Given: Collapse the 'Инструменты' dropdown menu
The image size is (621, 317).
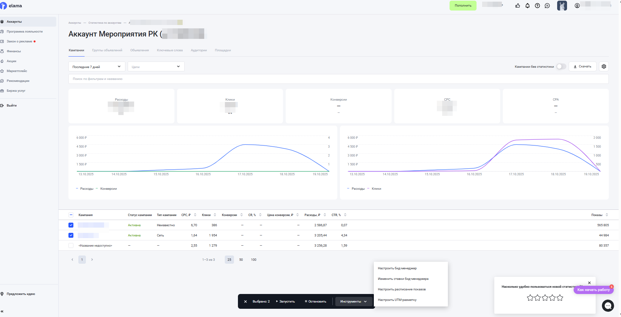Looking at the screenshot, I should [353, 302].
